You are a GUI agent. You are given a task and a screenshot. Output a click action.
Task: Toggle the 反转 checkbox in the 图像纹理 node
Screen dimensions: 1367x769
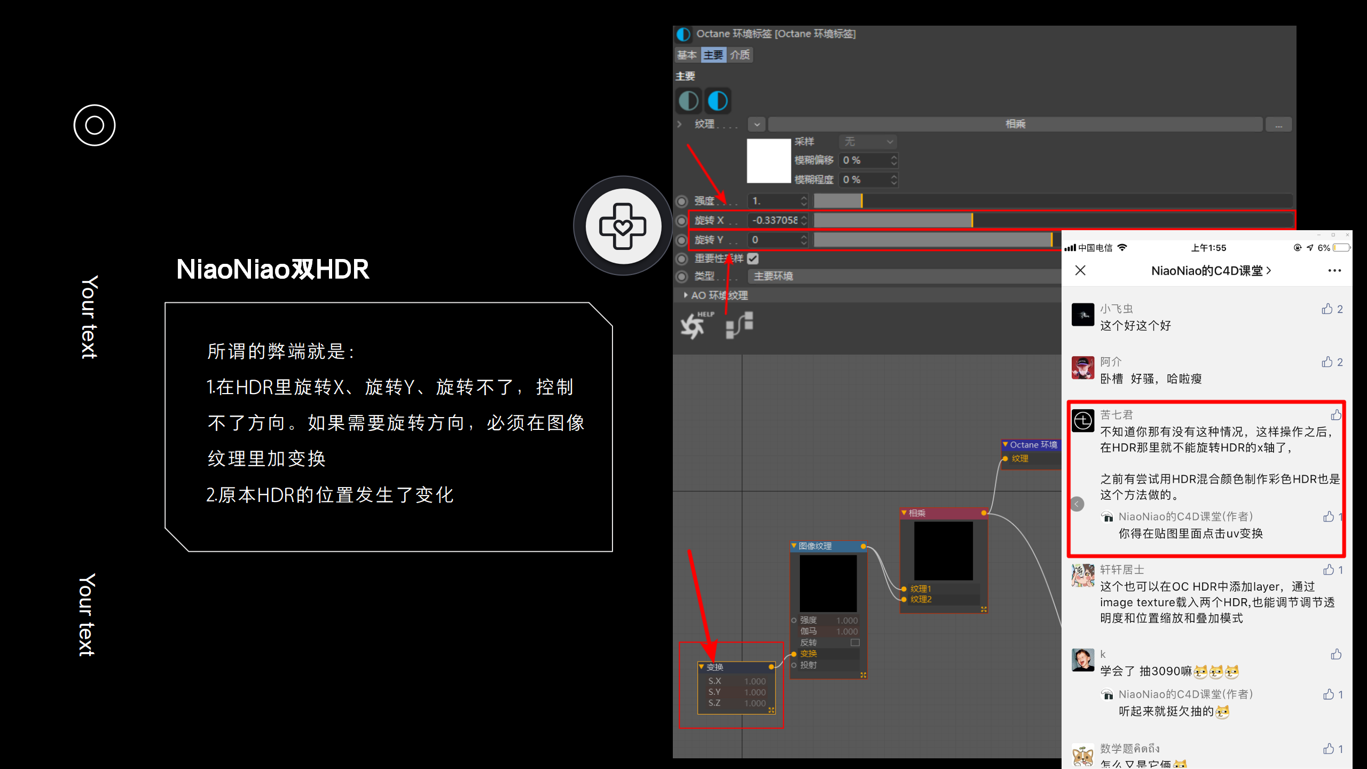click(855, 642)
